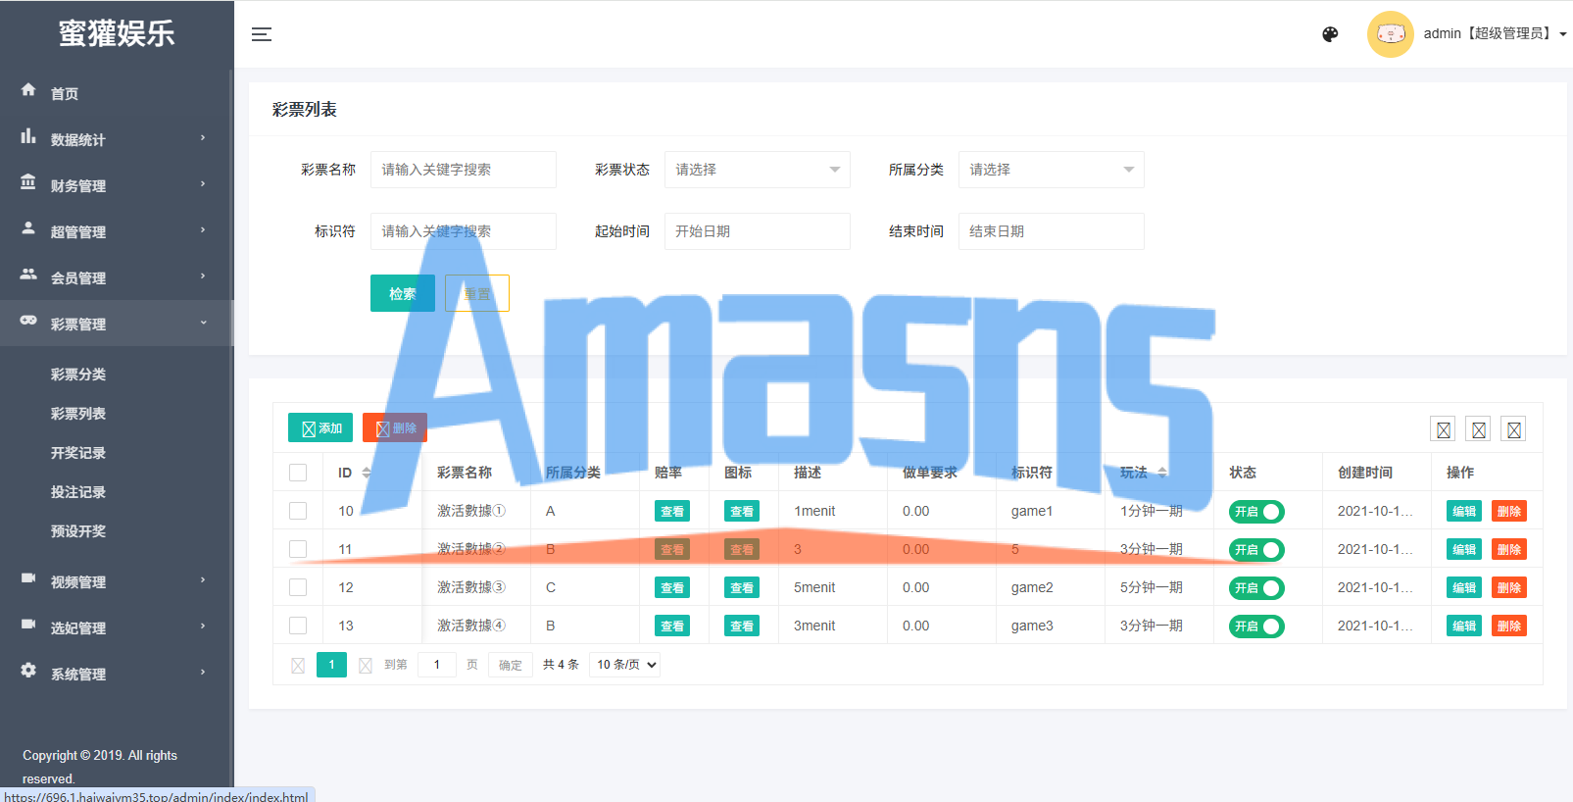Click the camera icon for 选妃管理
Screen dimensions: 1573x802
click(28, 625)
